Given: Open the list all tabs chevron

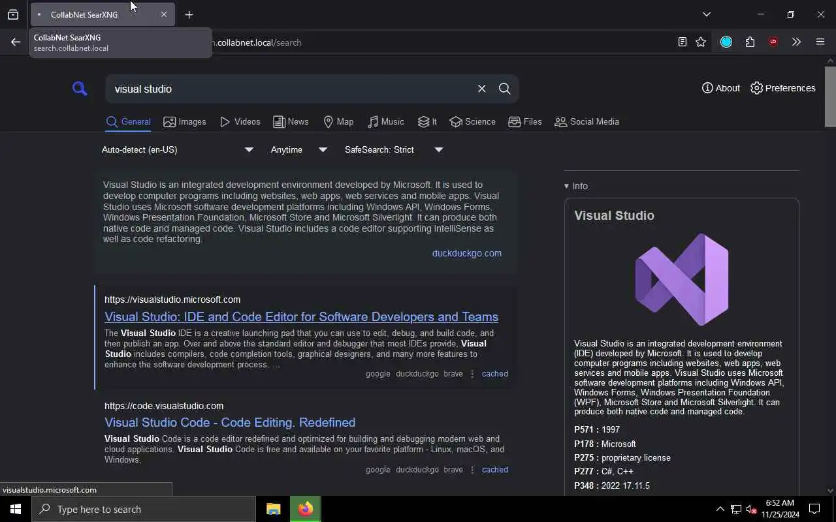Looking at the screenshot, I should [707, 14].
